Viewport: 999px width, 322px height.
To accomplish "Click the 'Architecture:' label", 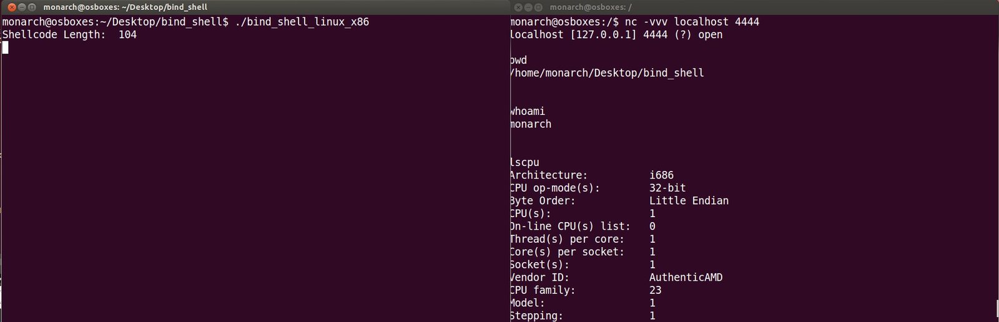I will click(549, 175).
